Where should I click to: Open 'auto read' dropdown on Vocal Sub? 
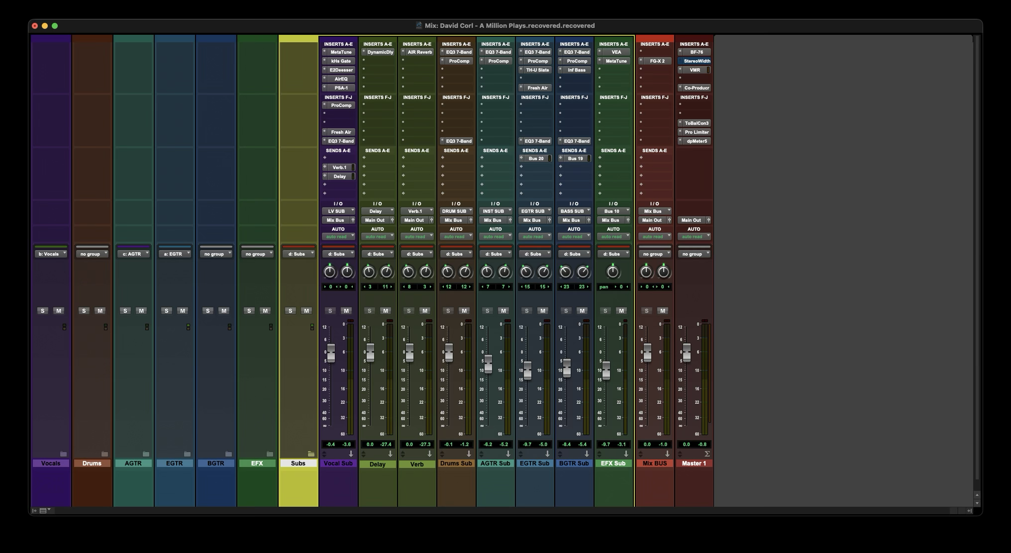click(x=338, y=237)
